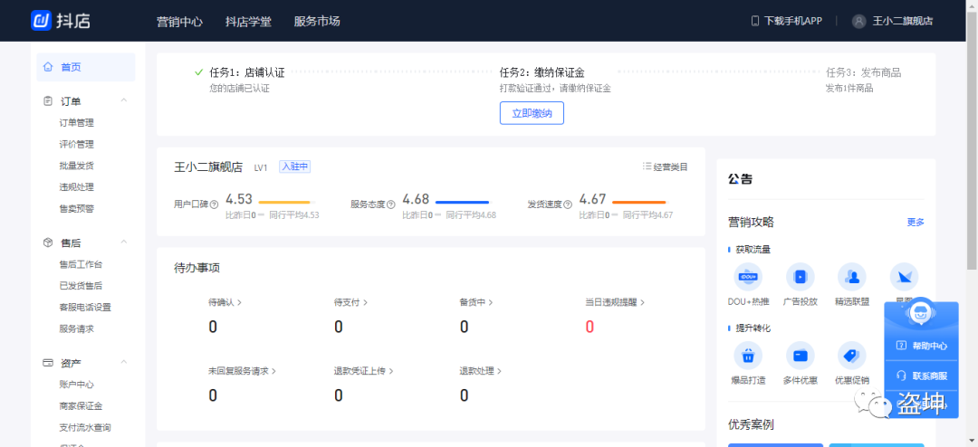Image resolution: width=978 pixels, height=447 pixels.
Task: Click 更多 link in 营销攻略
Action: pos(916,222)
